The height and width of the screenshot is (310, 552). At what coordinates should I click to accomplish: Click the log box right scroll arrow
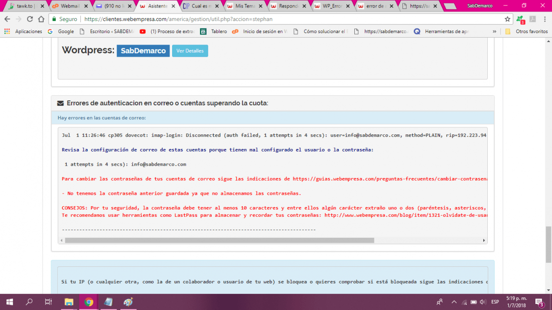[484, 240]
